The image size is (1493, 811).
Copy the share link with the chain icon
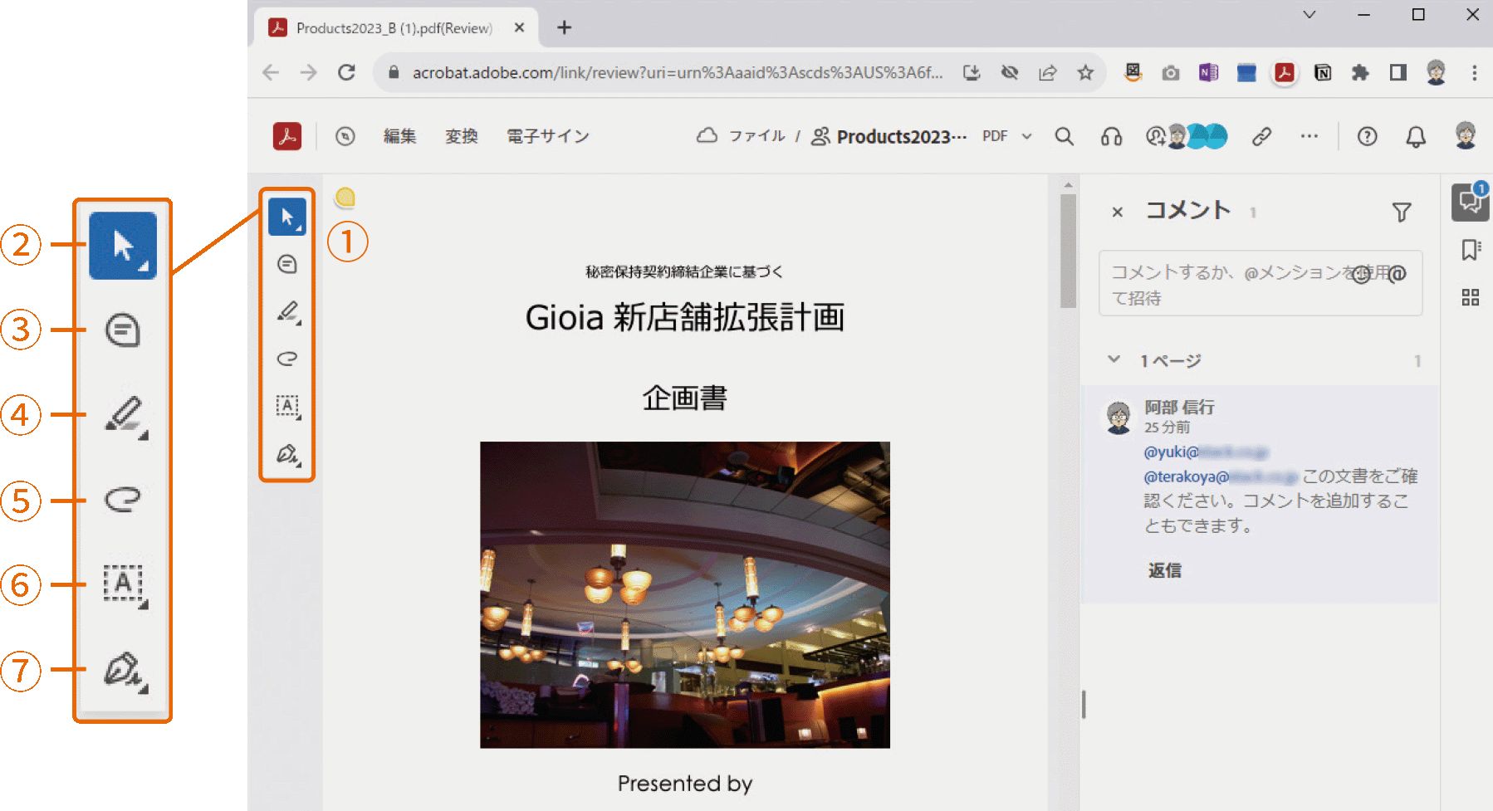[x=1261, y=136]
